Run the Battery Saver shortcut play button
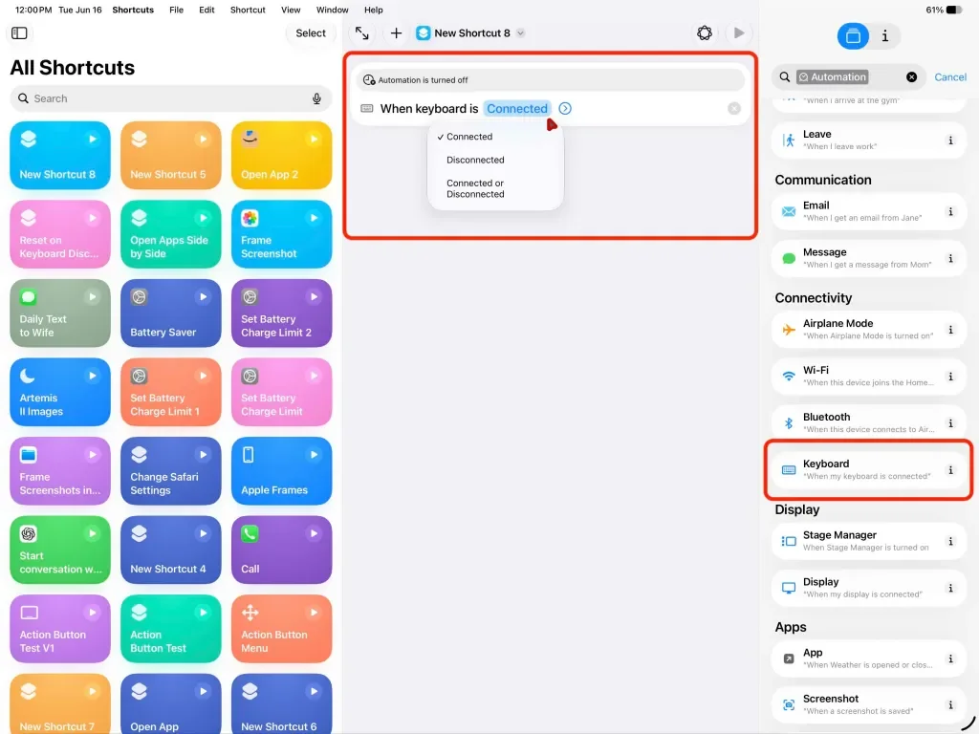979x734 pixels. tap(203, 296)
